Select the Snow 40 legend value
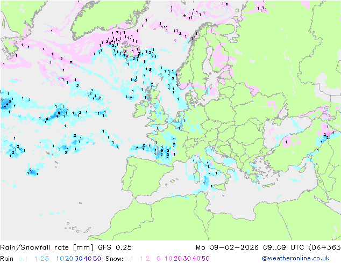Image resolution: width=341 pixels, height=263 pixels. 196,259
